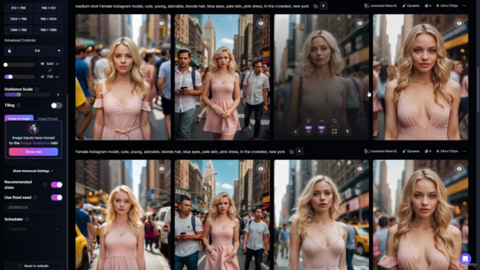This screenshot has height=270, width=480.
Task: Toggle eye icon on second generation's second image
Action: click(x=261, y=169)
